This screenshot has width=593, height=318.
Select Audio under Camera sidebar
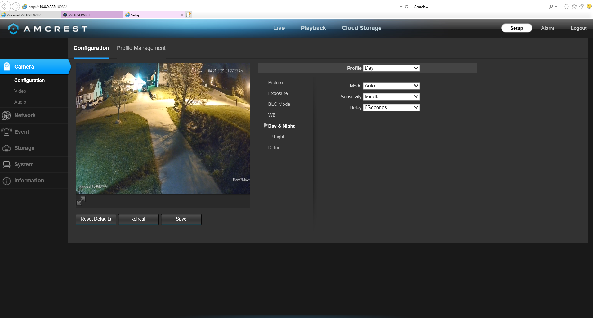pyautogui.click(x=20, y=102)
